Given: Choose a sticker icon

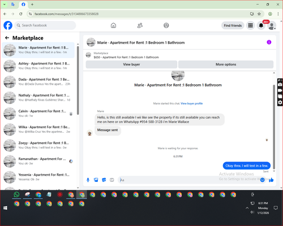Looking at the screenshot, I should (104, 180).
